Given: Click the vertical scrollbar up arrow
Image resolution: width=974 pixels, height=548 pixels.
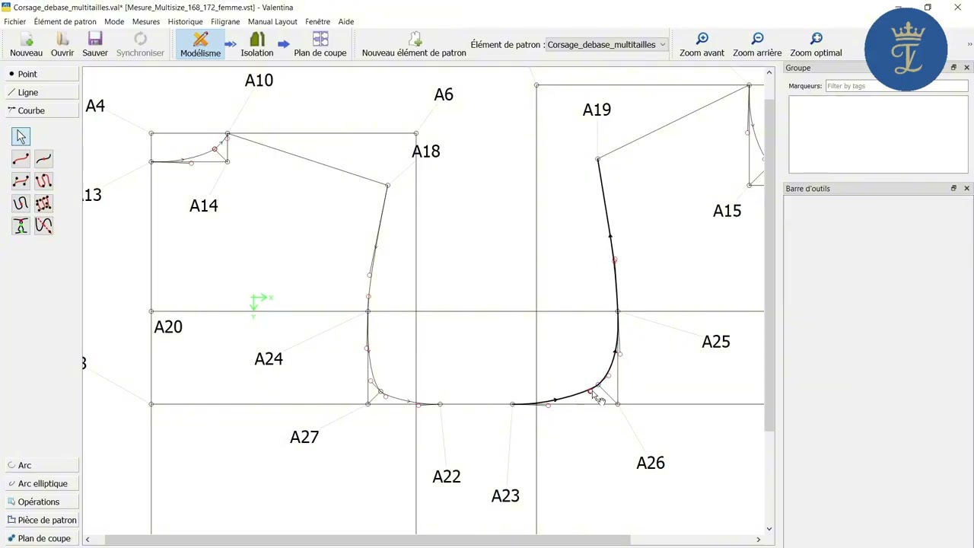Looking at the screenshot, I should [x=769, y=72].
